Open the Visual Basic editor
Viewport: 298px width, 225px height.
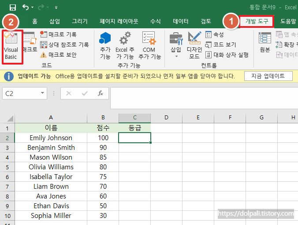pyautogui.click(x=11, y=46)
